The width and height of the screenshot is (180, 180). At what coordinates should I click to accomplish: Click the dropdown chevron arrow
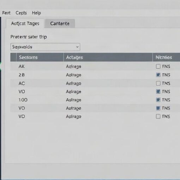pyautogui.click(x=77, y=47)
